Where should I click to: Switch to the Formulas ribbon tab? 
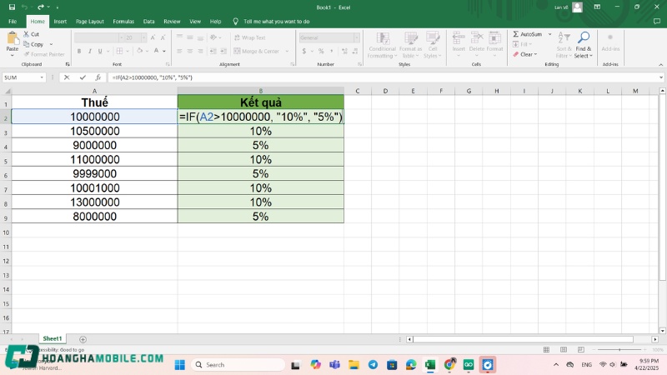tap(123, 21)
